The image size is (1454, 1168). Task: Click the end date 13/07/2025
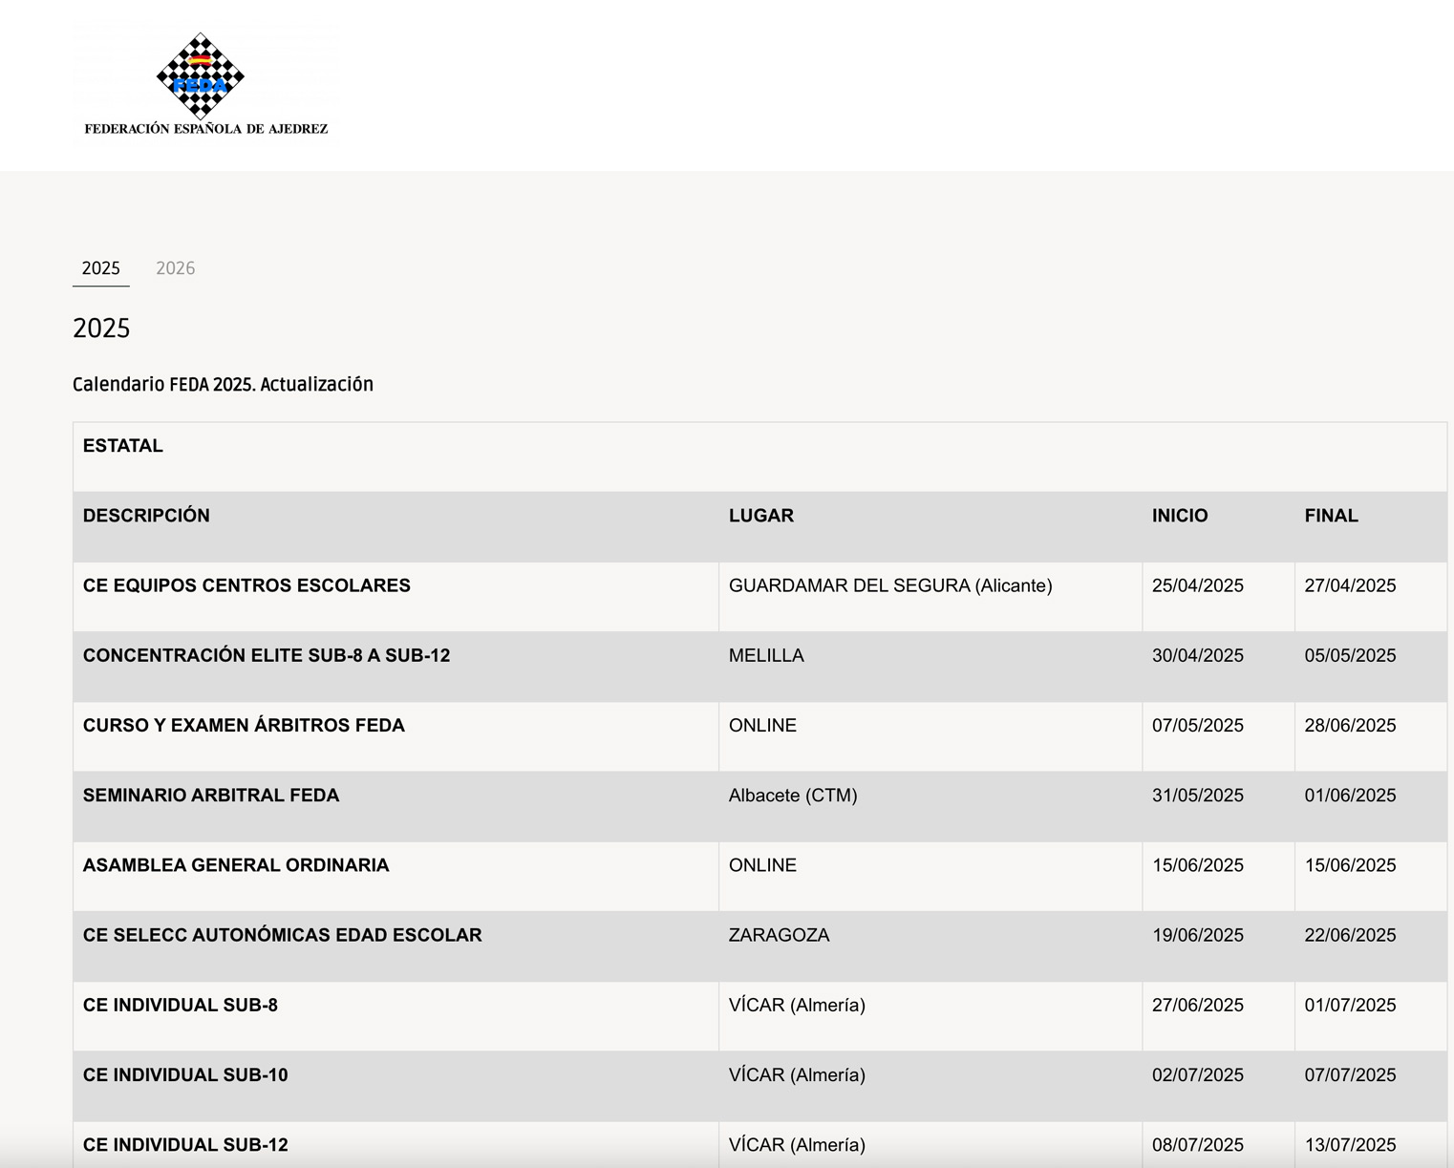pos(1351,1143)
